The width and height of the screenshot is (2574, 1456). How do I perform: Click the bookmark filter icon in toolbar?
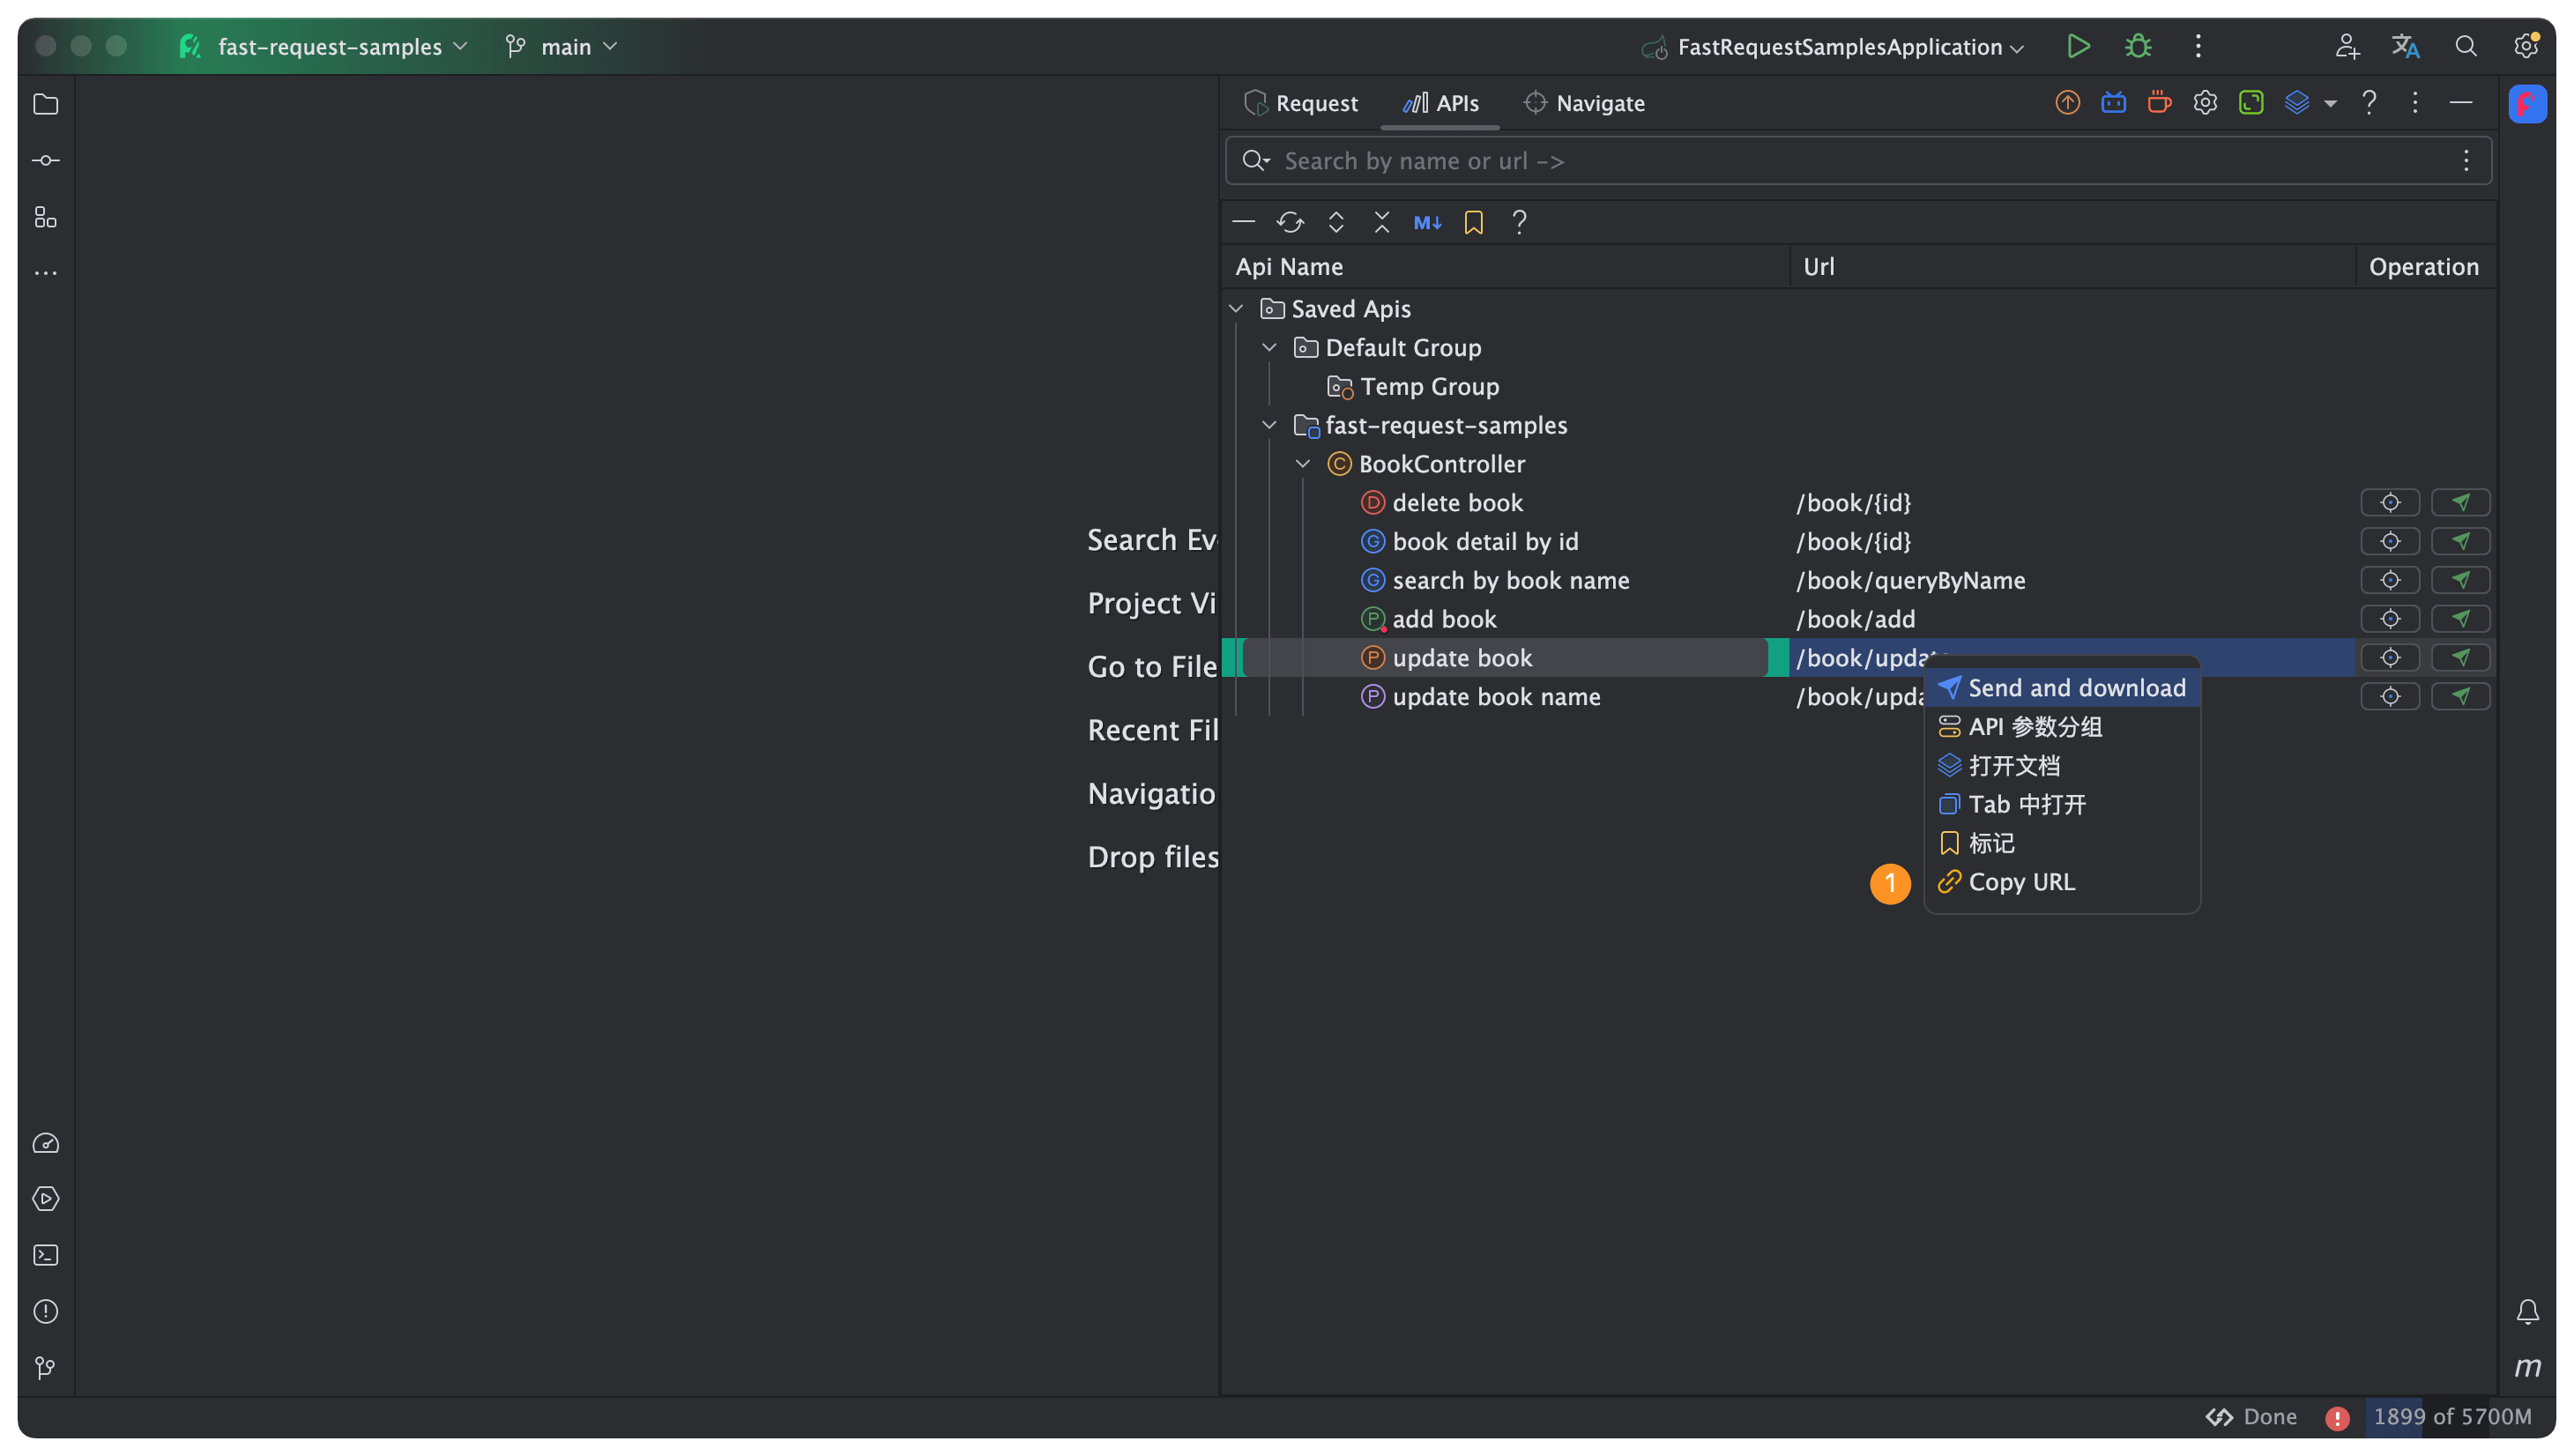coord(1473,222)
